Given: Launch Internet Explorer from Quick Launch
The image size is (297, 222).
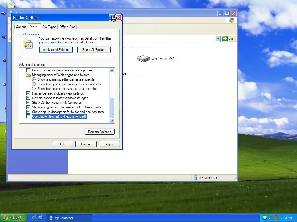Looking at the screenshot, I should click(34, 218).
